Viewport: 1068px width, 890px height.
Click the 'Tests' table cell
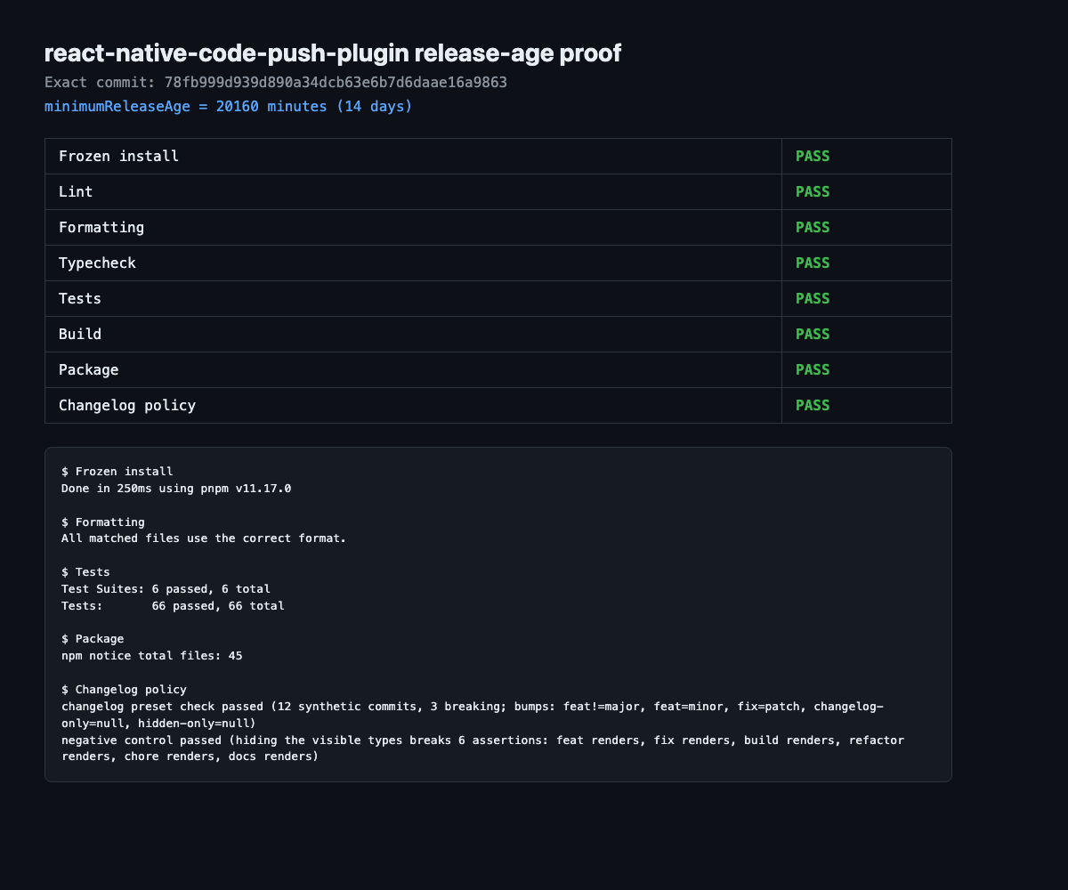click(413, 299)
